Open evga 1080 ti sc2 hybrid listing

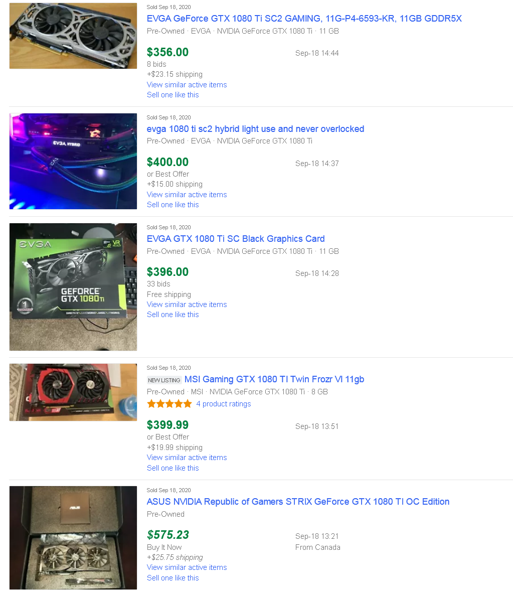(255, 129)
